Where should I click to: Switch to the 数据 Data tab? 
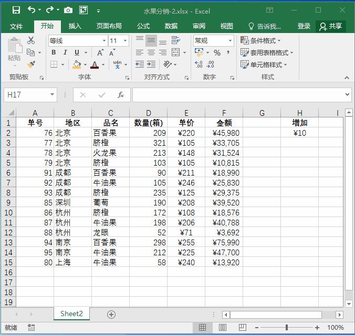[x=171, y=26]
